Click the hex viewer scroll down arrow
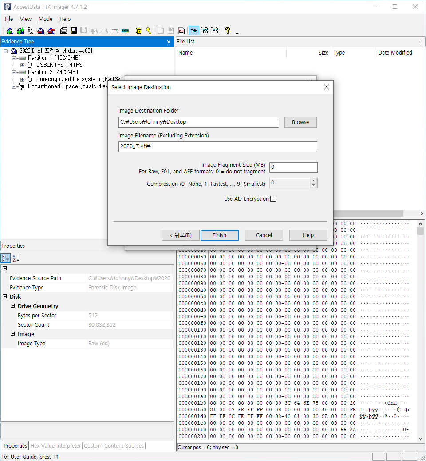This screenshot has height=461, width=426. (420, 439)
